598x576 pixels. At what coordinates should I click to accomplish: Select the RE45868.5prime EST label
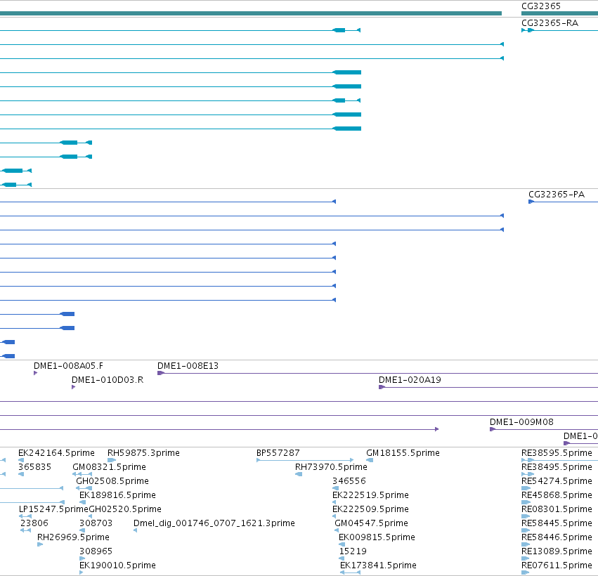(x=557, y=495)
